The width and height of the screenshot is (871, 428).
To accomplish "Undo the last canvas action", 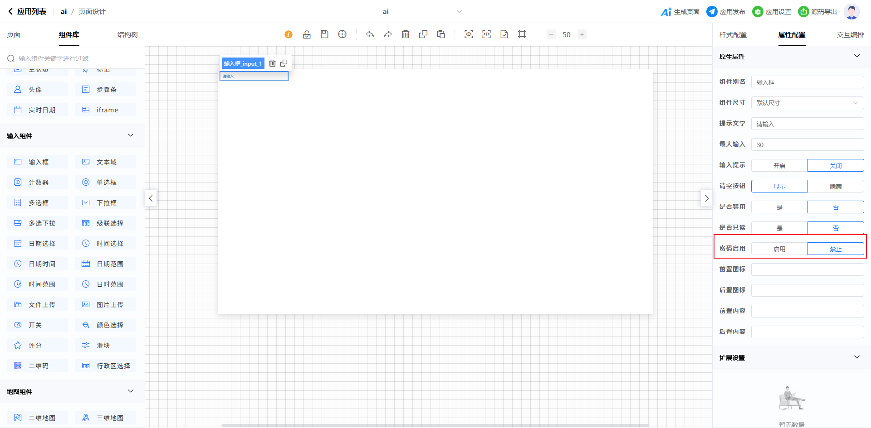I will point(370,34).
